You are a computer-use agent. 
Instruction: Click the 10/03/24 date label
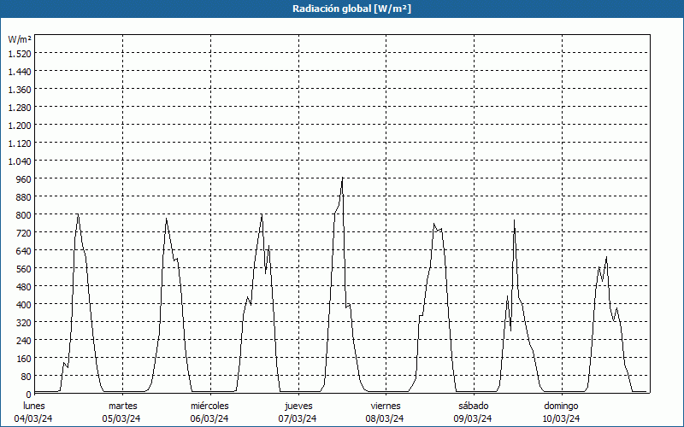tap(561, 418)
